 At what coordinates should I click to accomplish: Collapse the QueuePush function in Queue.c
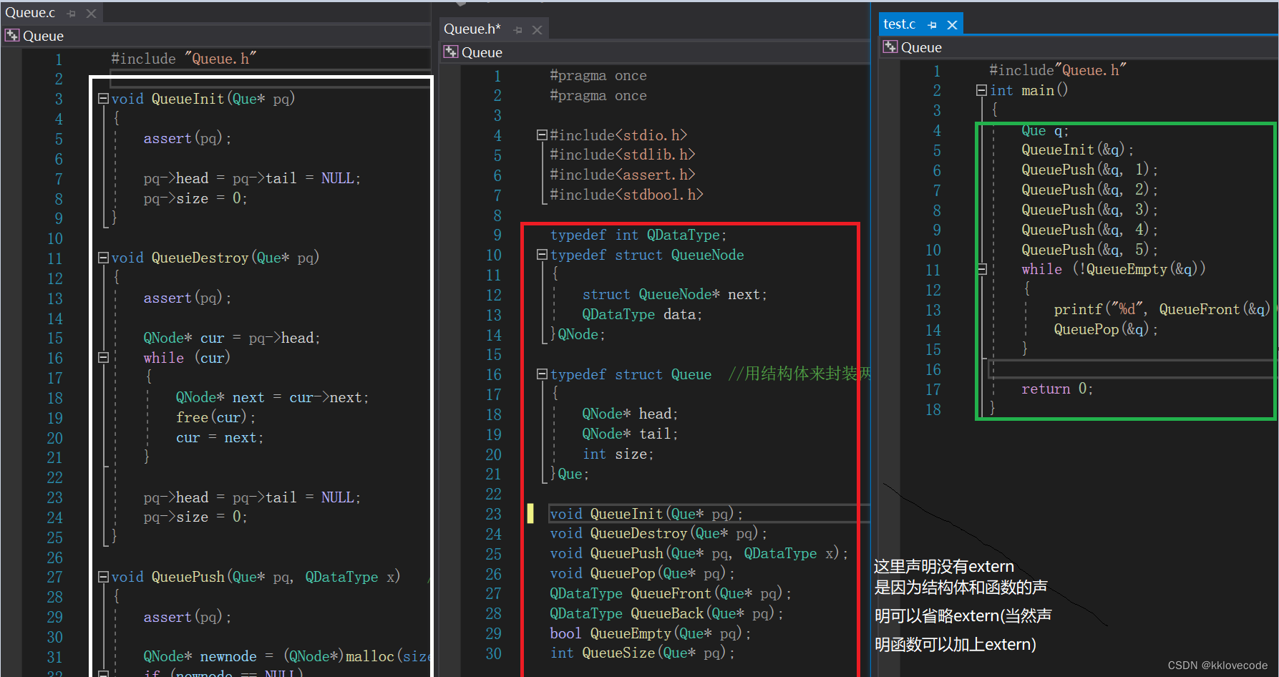tap(102, 576)
